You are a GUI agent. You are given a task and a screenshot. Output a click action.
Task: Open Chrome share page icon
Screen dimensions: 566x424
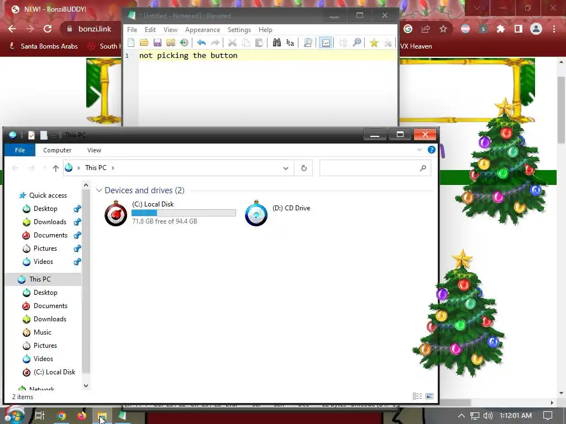[426, 29]
